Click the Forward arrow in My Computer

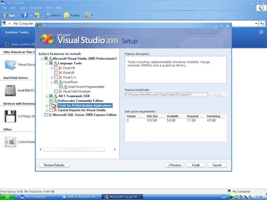pyautogui.click(x=25, y=15)
